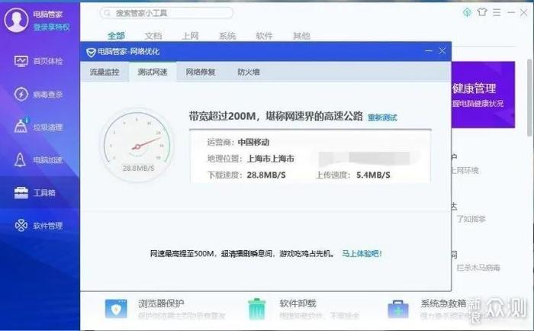Click the 健康管理 purple banner
The height and width of the screenshot is (331, 534).
(483, 95)
